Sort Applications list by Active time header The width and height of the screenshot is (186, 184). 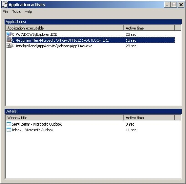[149, 28]
